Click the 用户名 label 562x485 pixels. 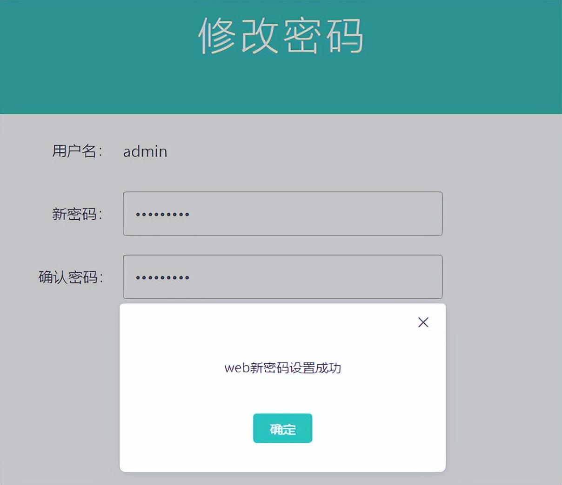(x=77, y=151)
